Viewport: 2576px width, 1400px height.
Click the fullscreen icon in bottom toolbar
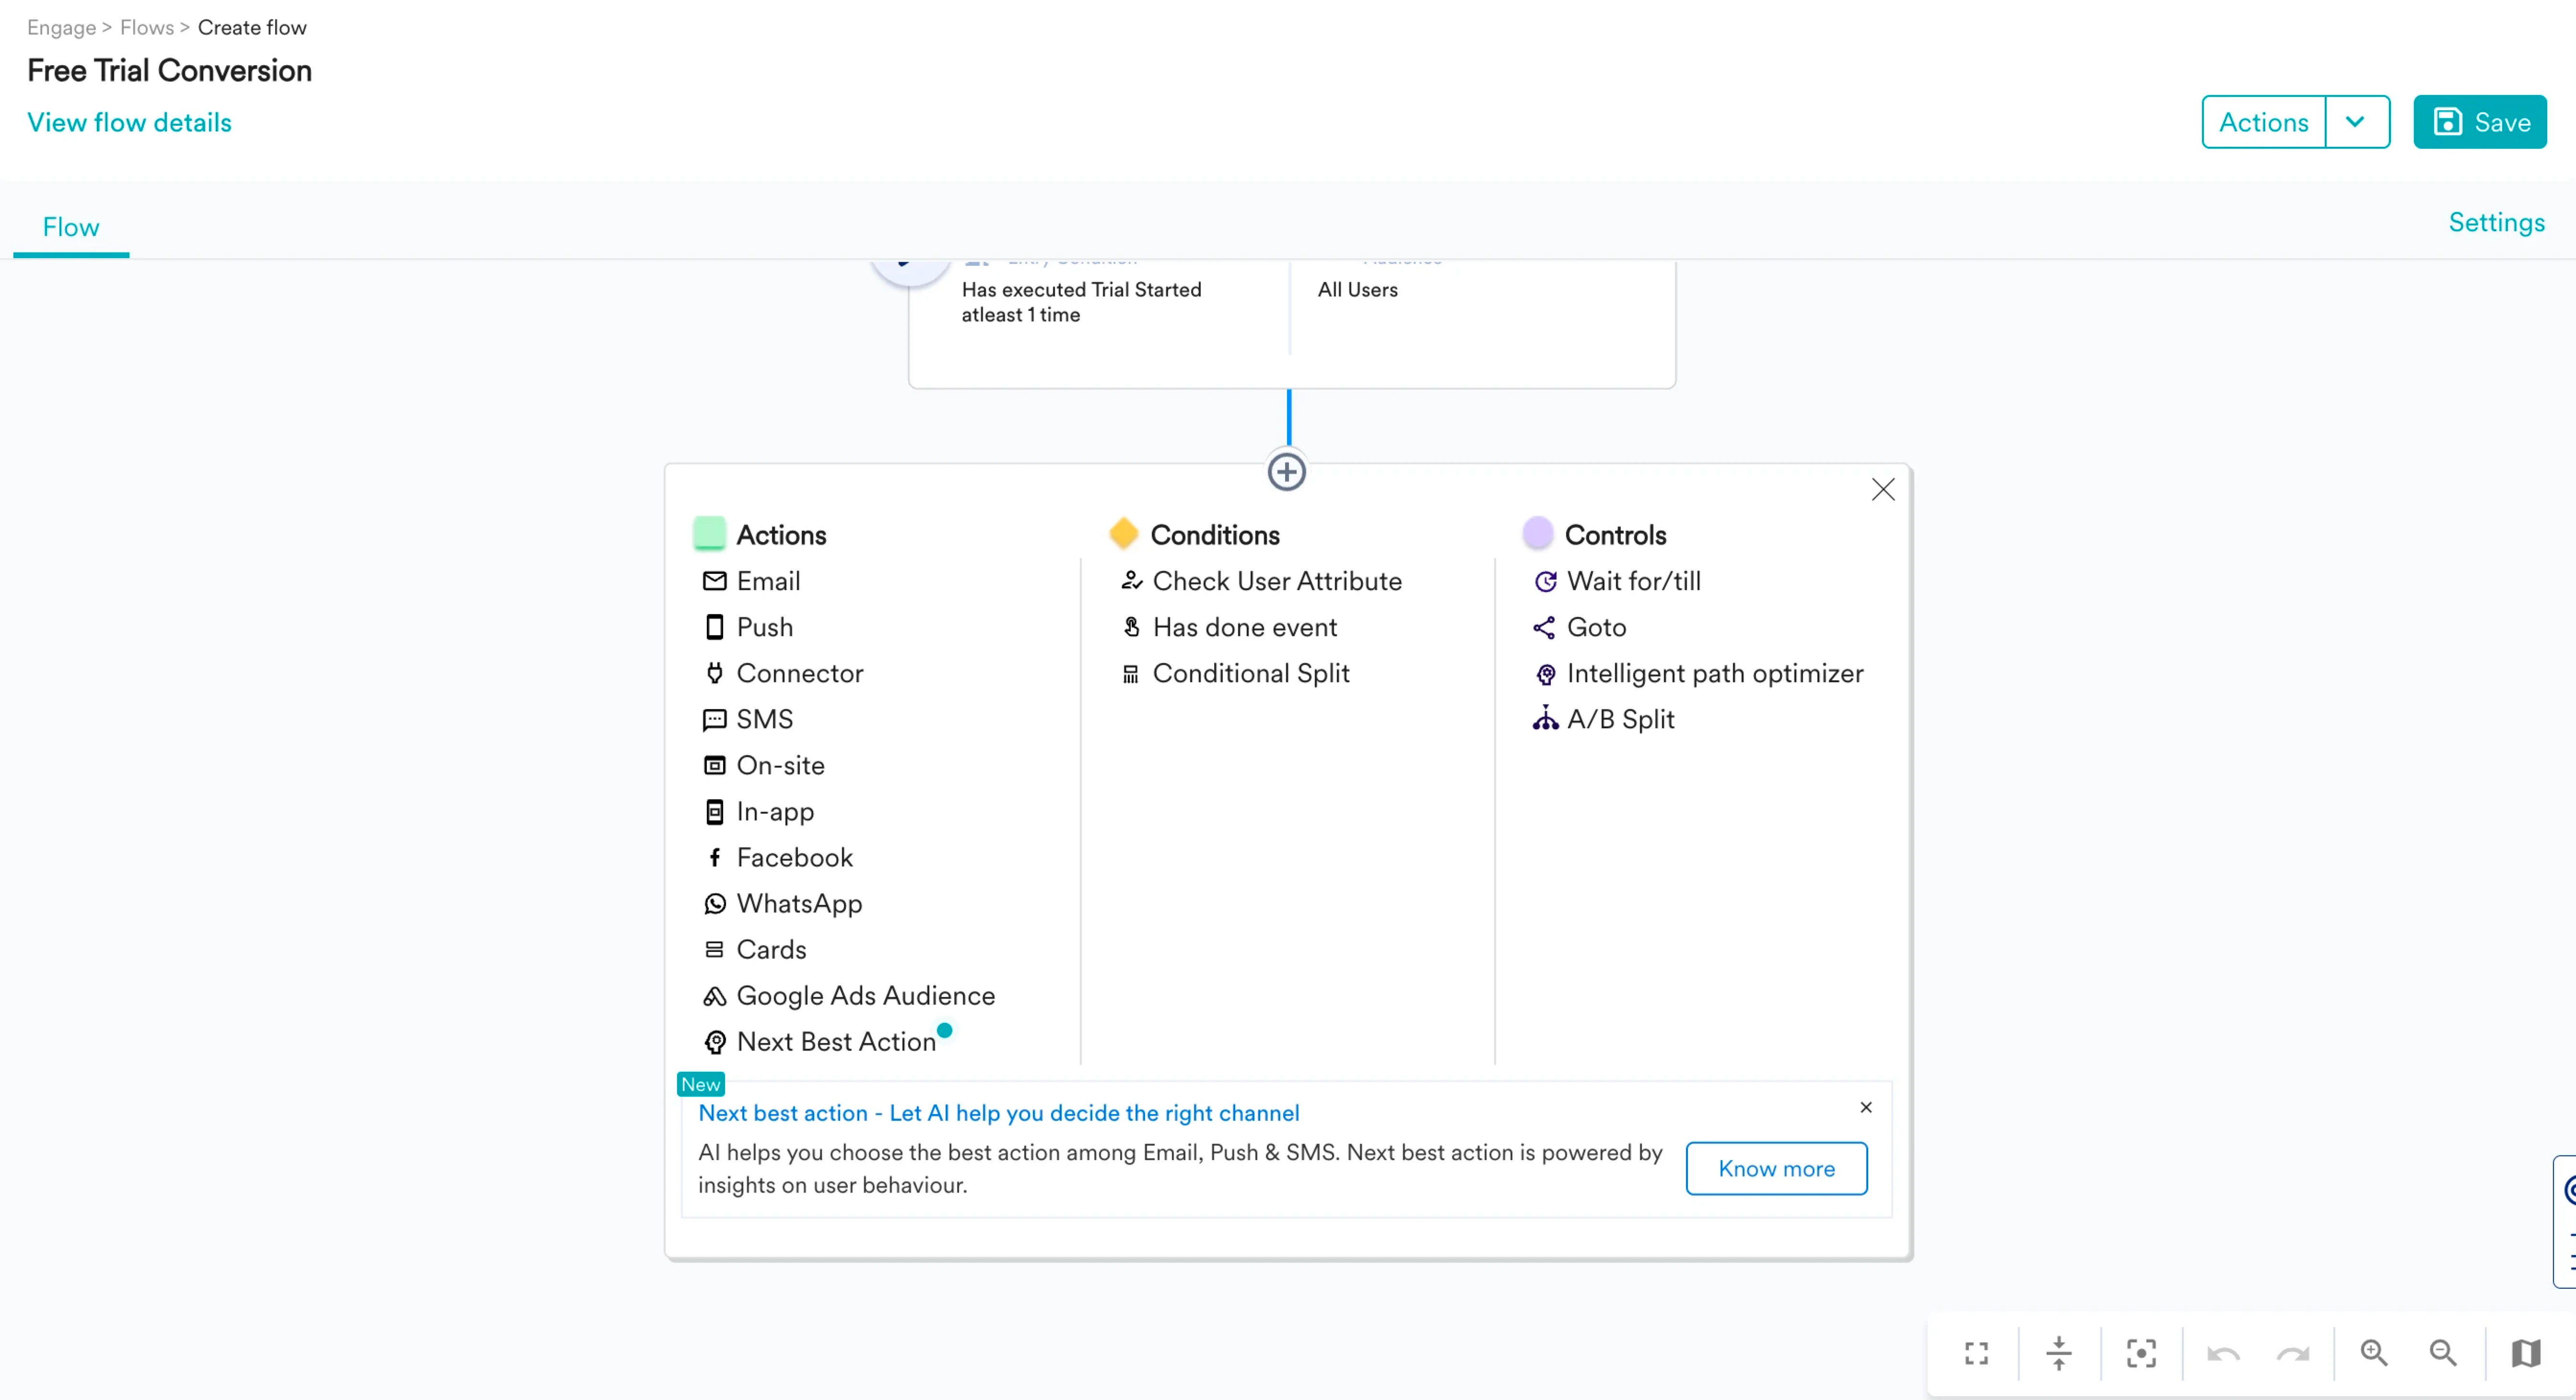tap(1976, 1353)
